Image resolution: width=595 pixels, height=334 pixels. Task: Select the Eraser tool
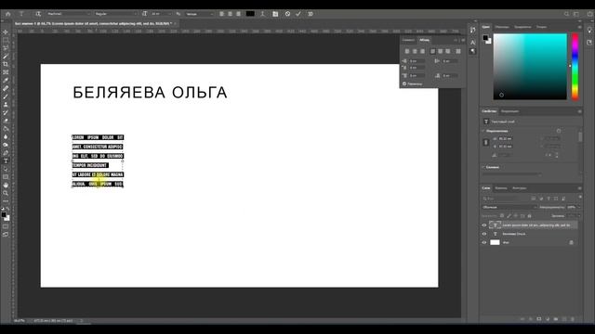(6, 121)
